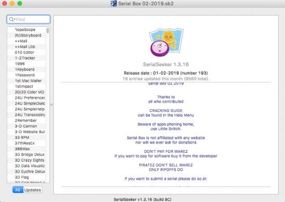Click the Serial Box document icon in title bar
Viewport: 285px width, 202px height.
[x=113, y=4]
